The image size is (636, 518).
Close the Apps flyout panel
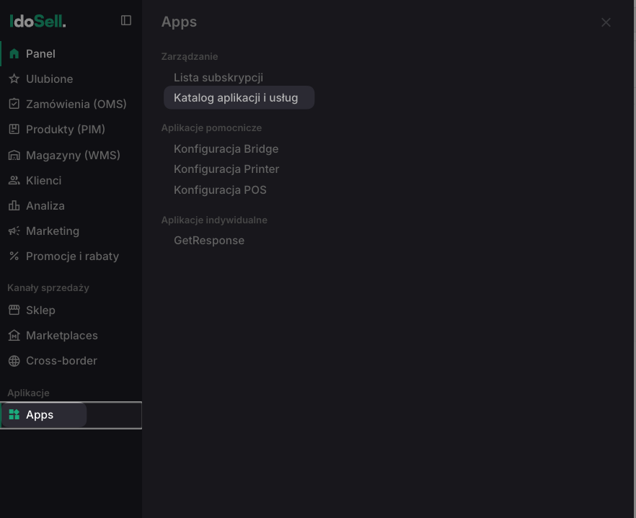[x=606, y=22]
